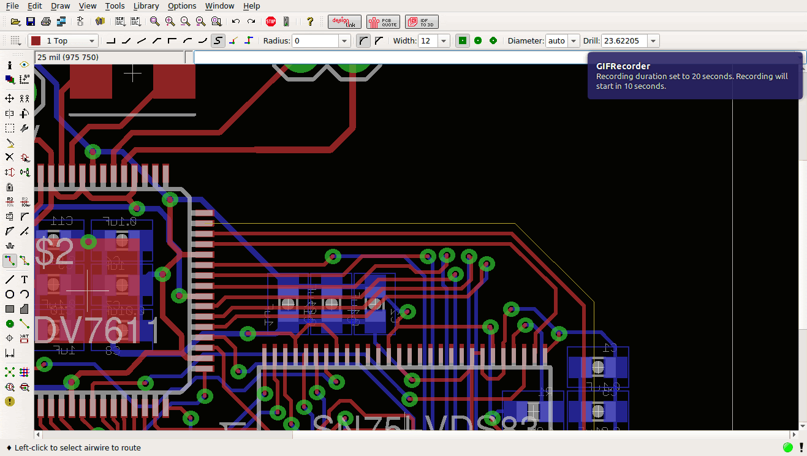Enable straight miter style button

coord(379,41)
